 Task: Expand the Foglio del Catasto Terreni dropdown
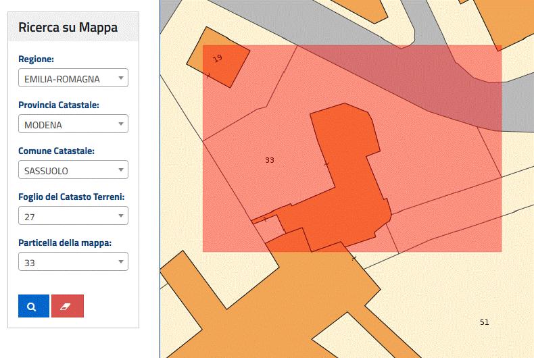(73, 215)
